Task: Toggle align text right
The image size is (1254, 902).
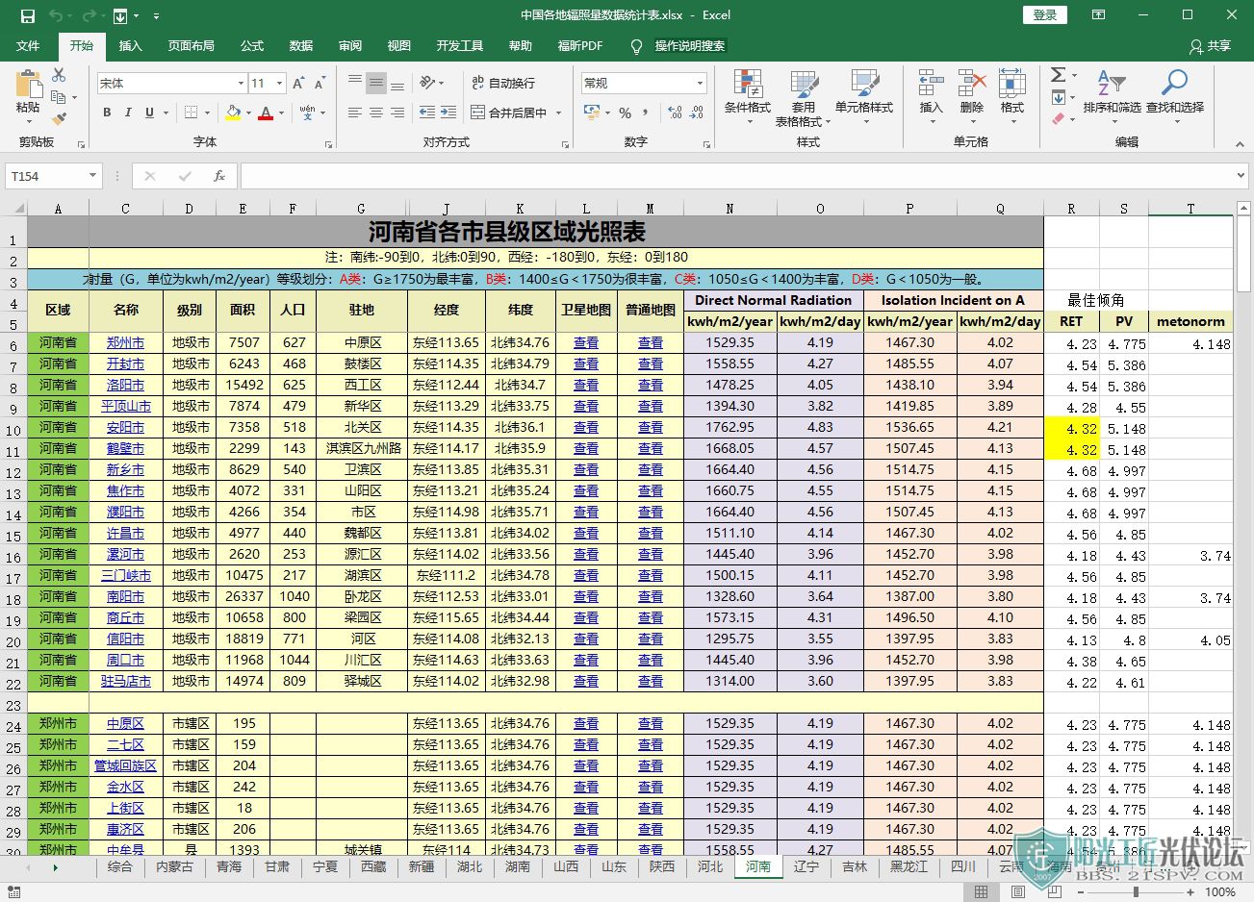Action: pyautogui.click(x=397, y=113)
